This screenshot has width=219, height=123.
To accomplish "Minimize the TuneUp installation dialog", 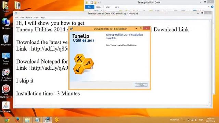I will 136,28.
